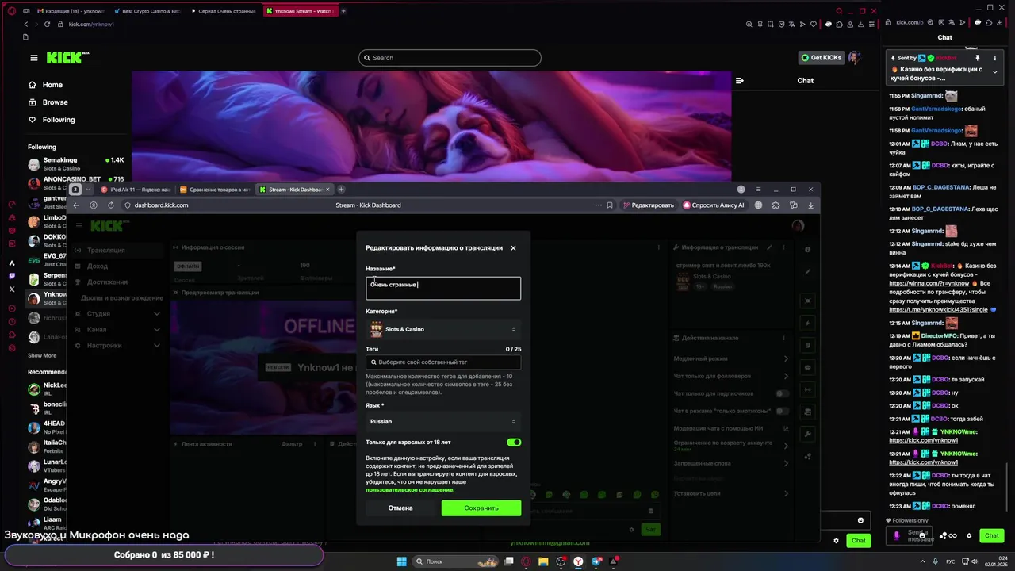Open the user avatar menu on Kick
The image size is (1015, 571).
854,58
